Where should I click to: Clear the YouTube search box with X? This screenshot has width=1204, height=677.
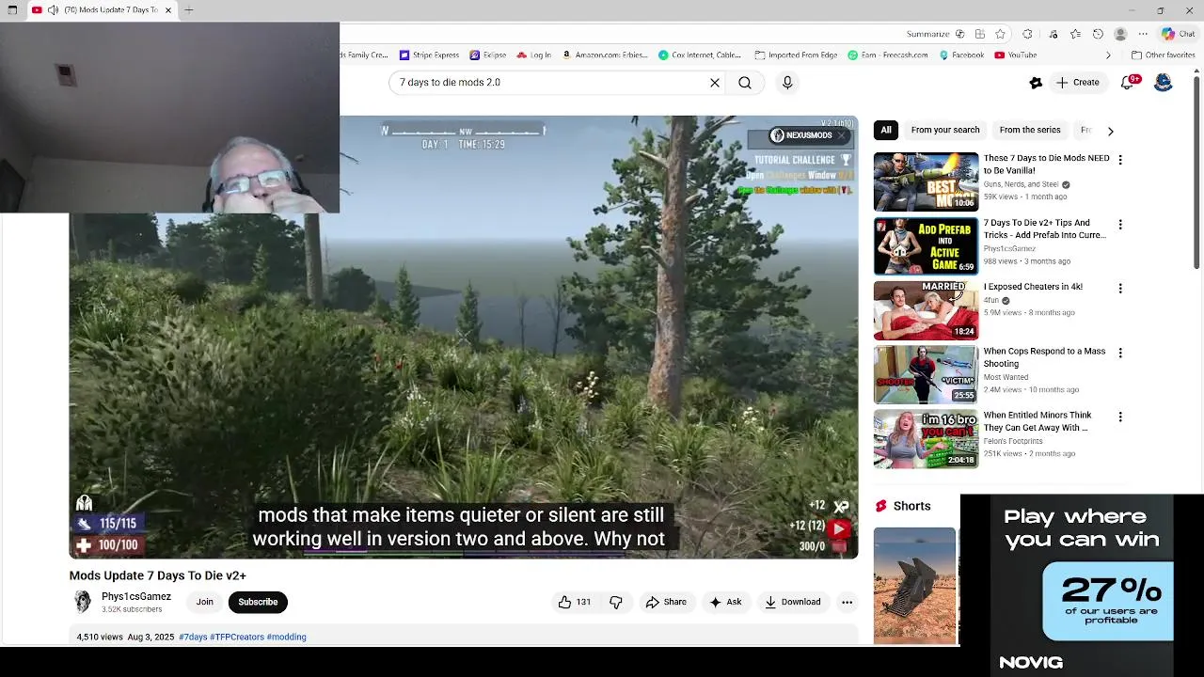[715, 83]
